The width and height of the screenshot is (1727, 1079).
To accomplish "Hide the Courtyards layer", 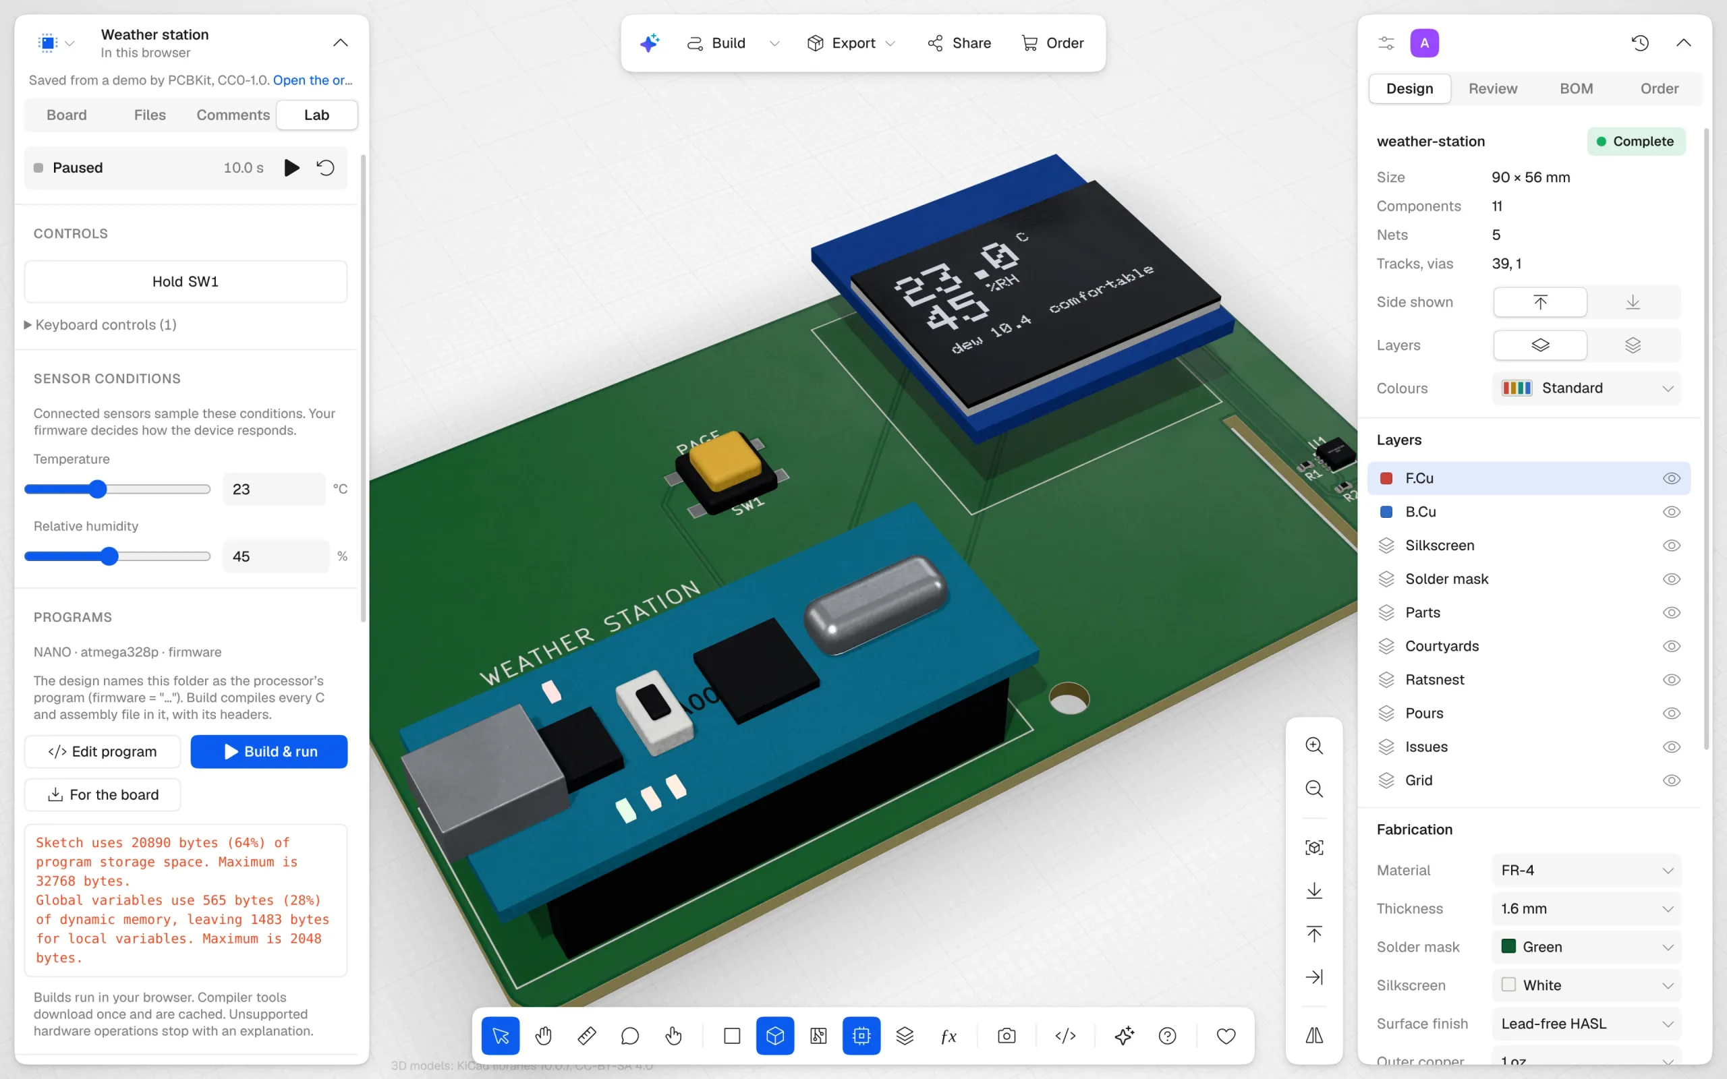I will tap(1671, 646).
